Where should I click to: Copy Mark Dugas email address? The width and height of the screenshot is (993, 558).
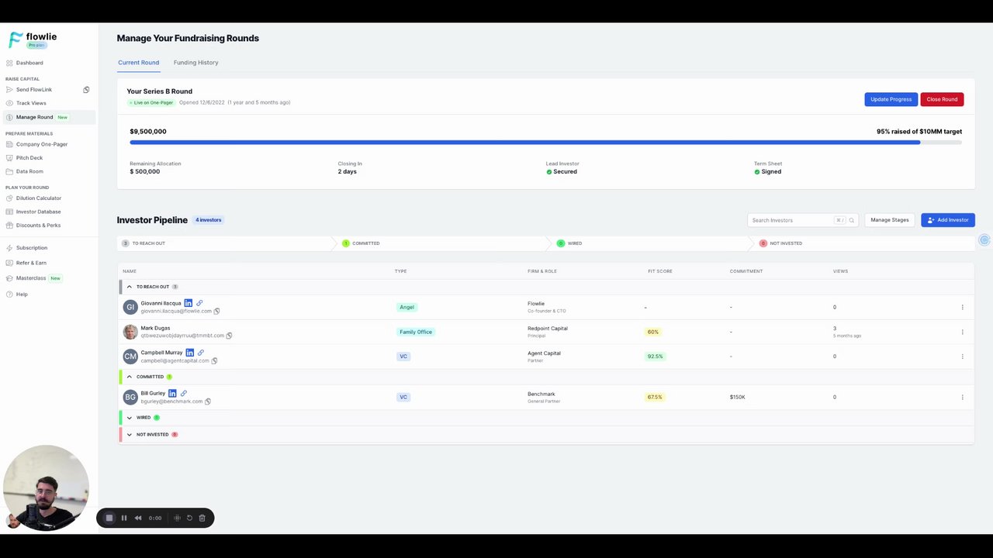point(229,336)
